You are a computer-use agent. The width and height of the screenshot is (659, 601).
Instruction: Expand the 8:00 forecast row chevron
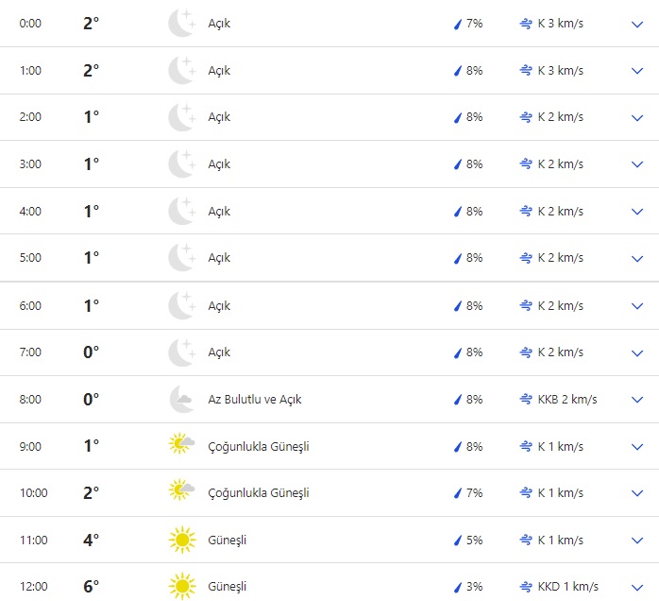[x=636, y=400]
